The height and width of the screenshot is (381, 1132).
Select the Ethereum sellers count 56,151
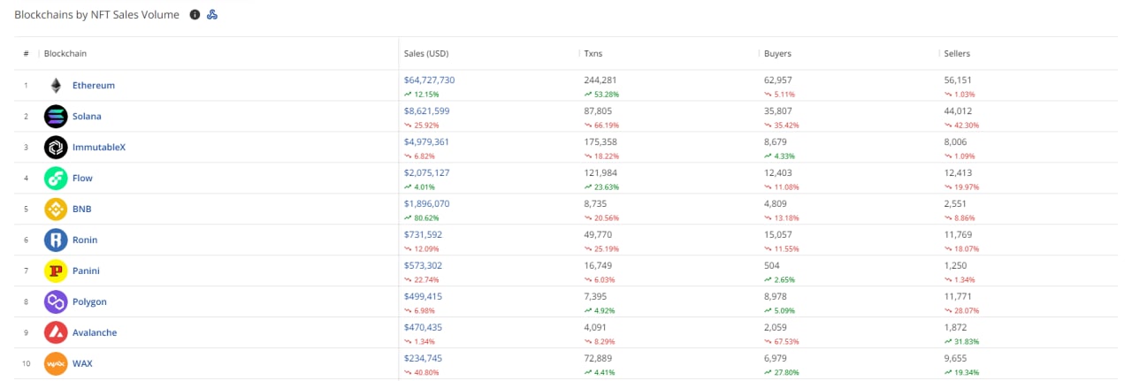(960, 80)
